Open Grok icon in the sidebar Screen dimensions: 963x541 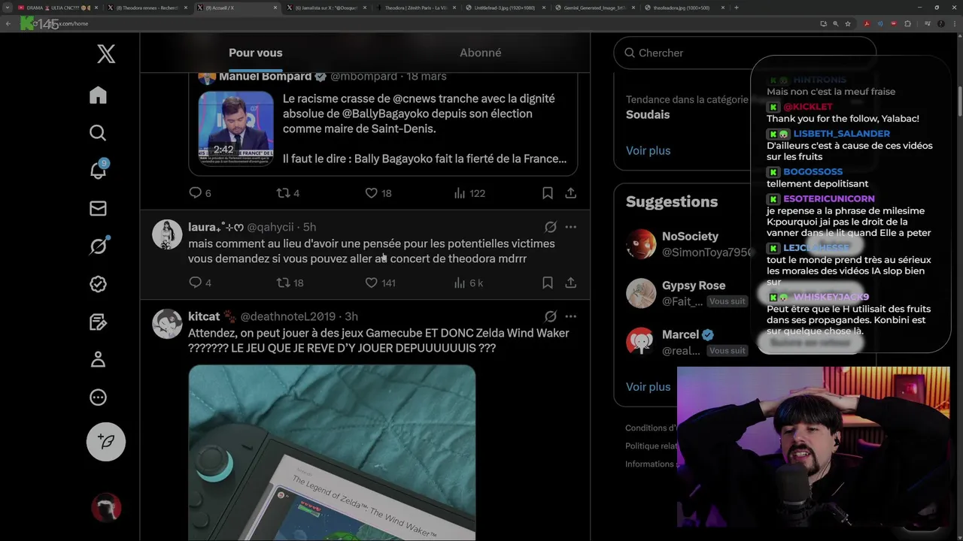pos(98,246)
